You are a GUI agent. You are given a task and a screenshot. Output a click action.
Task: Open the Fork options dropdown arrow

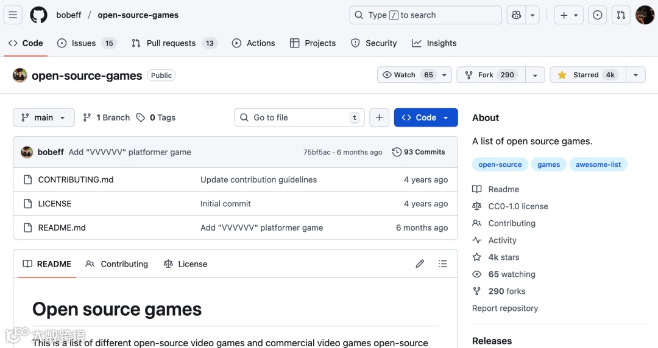coord(535,75)
